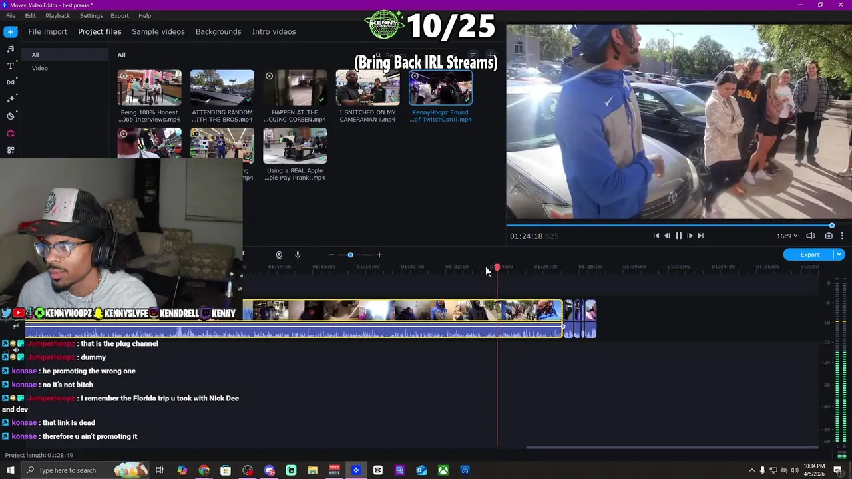852x479 pixels.
Task: Open the player more options (three dots)
Action: click(x=842, y=236)
